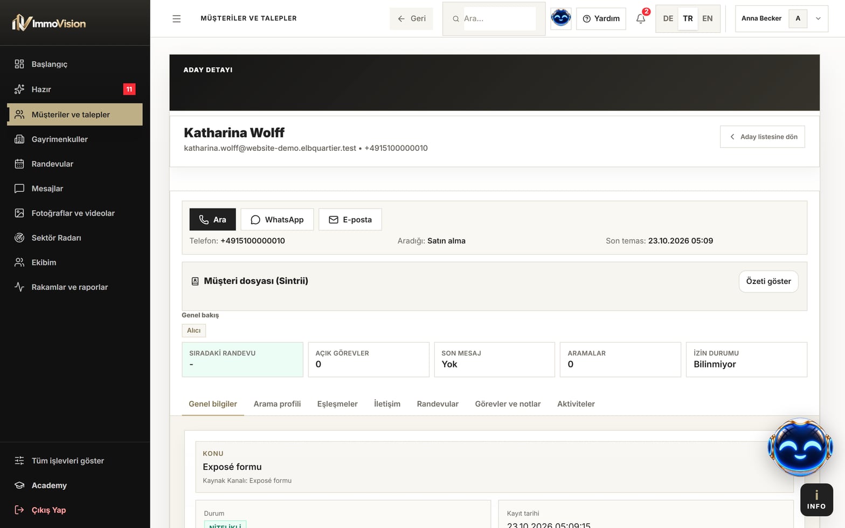This screenshot has height=528, width=845.
Task: Click Tüm işlevleri göster
Action: 75,461
